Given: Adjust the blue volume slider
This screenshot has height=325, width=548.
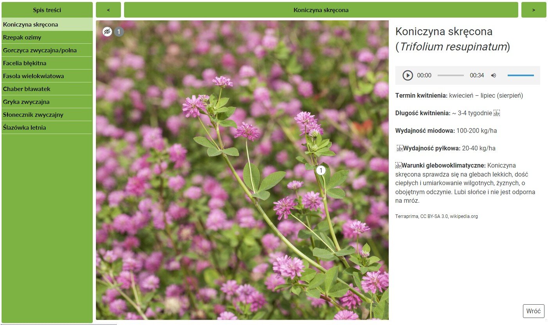Looking at the screenshot, I should [x=521, y=75].
